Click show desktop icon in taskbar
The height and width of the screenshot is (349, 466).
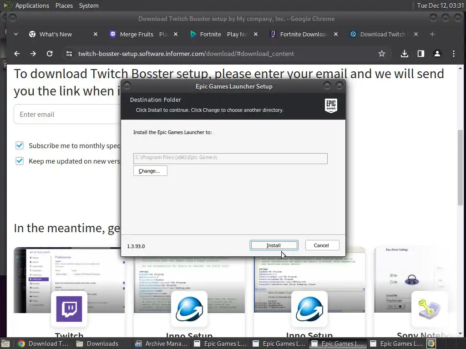5,344
